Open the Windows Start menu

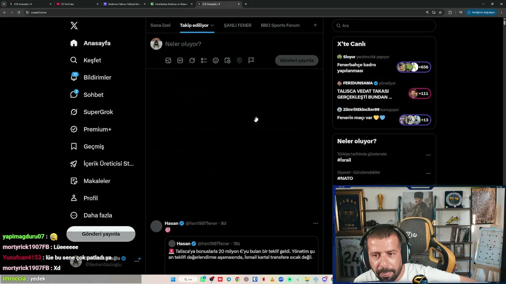(173, 279)
